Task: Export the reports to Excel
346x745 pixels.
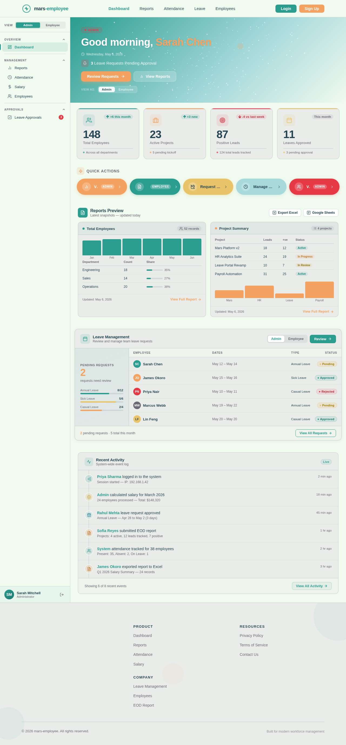Action: pos(285,213)
